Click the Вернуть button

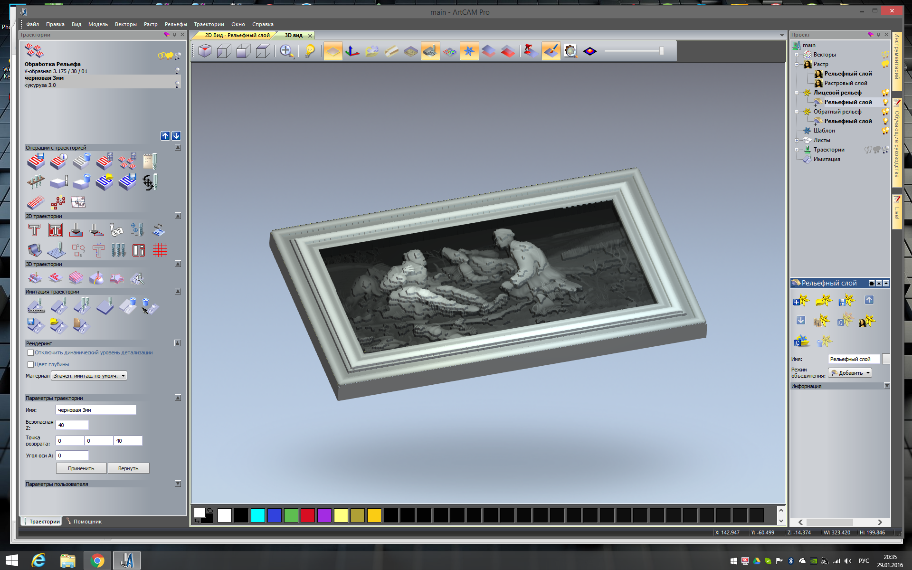128,468
